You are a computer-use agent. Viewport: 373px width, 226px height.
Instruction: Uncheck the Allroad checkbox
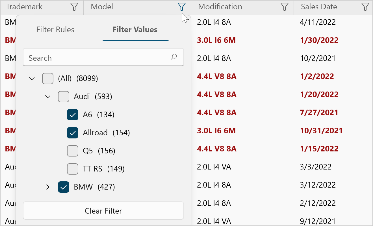pos(73,133)
